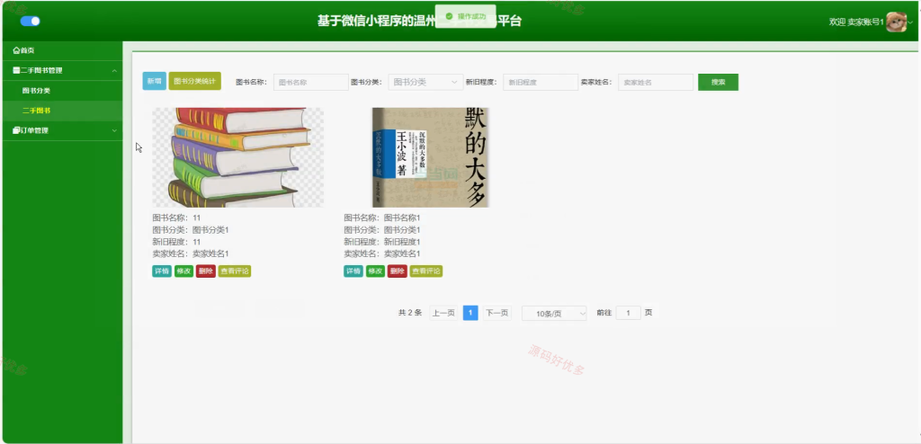
Task: Focus the 卖家姓名 search field
Action: [656, 82]
